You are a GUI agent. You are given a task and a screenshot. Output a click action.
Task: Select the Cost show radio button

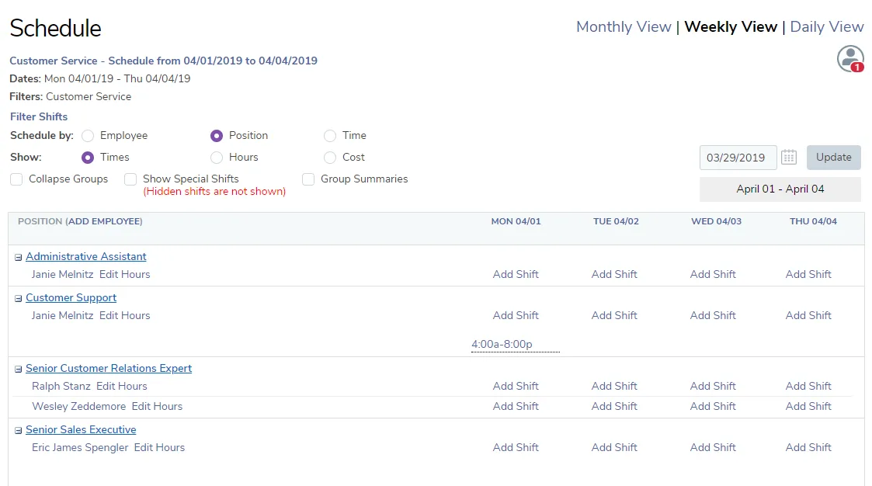coord(330,158)
